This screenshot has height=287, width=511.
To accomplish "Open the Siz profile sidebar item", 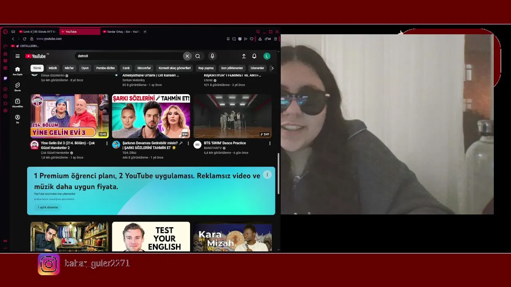I will tap(18, 119).
